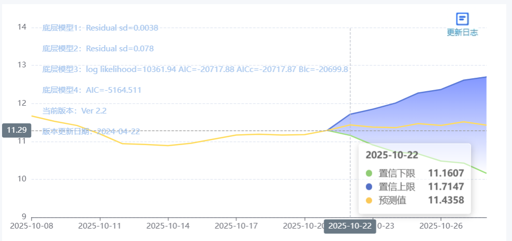Select the 底层模型3 log likelihood line
Screen dimensions: 512x241
[x=195, y=69]
